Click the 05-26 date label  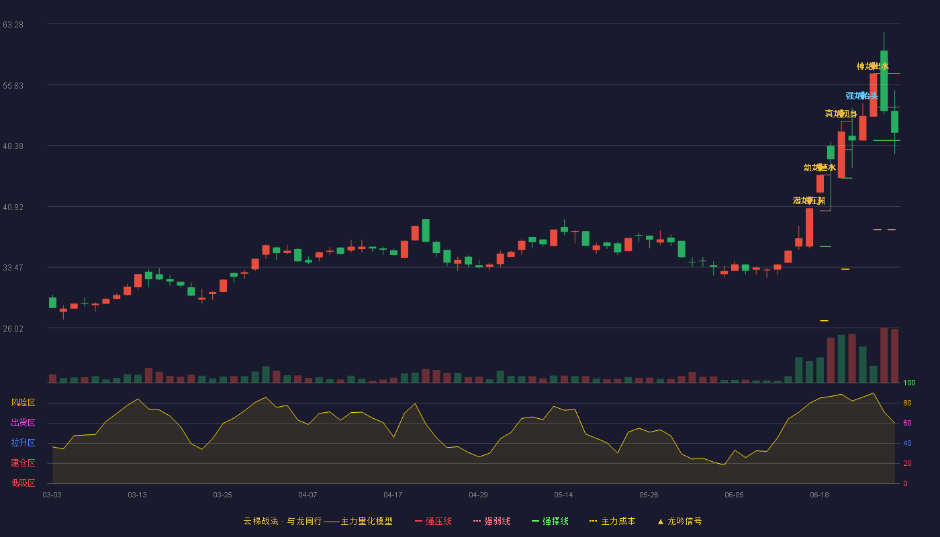649,495
